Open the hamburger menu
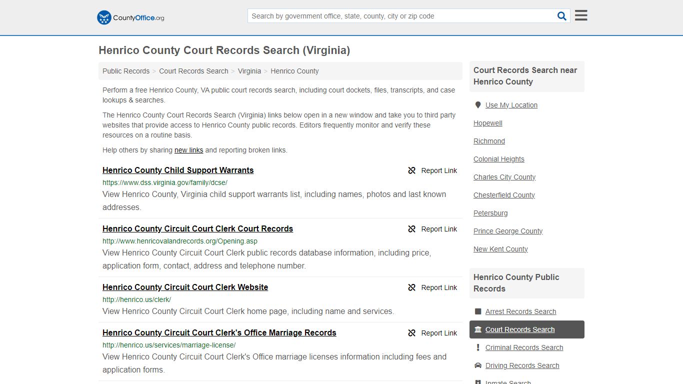683x384 pixels. click(x=581, y=15)
